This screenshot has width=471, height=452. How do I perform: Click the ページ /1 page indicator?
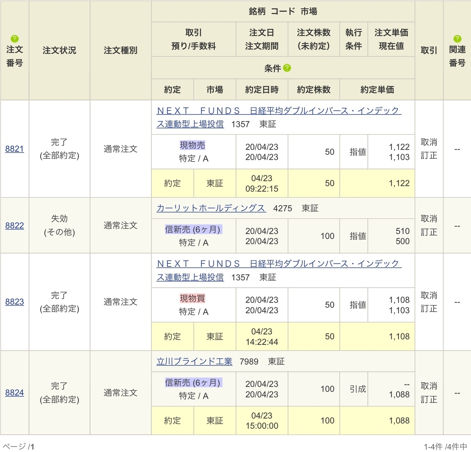[x=18, y=446]
